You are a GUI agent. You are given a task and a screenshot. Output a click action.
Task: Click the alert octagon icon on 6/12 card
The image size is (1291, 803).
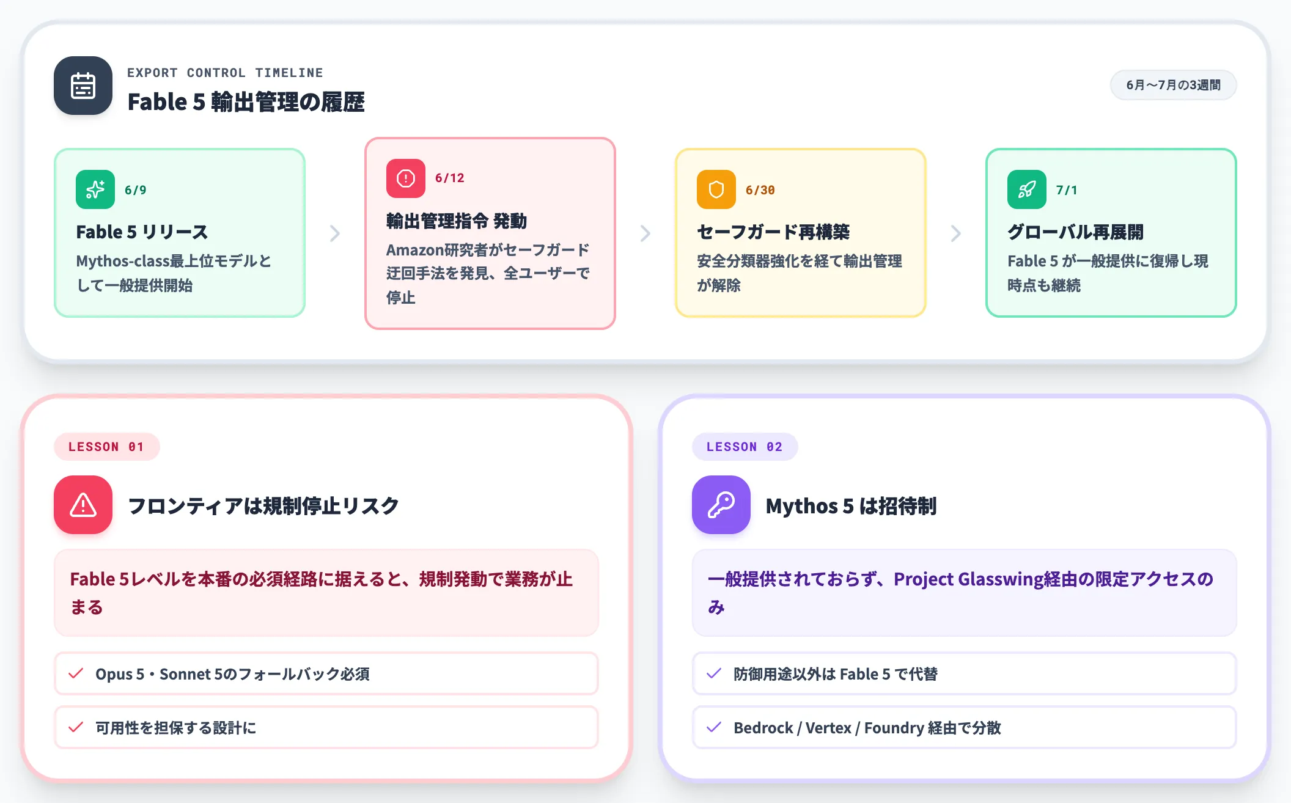point(406,178)
